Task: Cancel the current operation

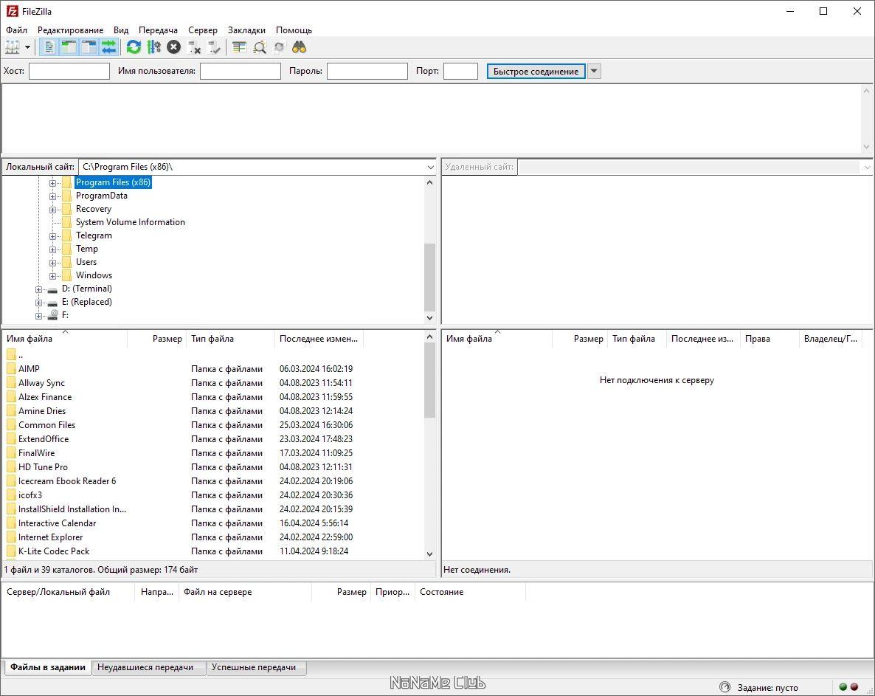Action: coord(174,47)
